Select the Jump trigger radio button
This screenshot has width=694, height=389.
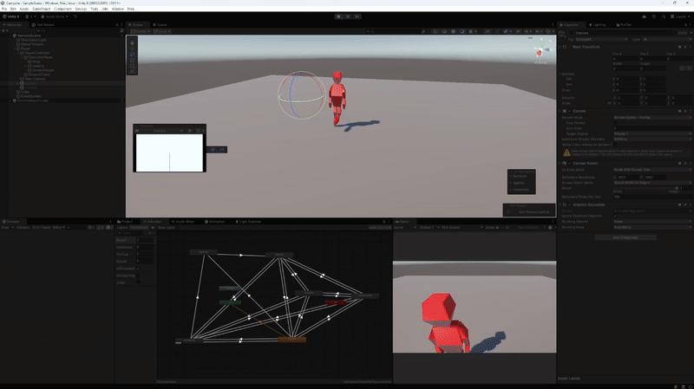click(138, 282)
